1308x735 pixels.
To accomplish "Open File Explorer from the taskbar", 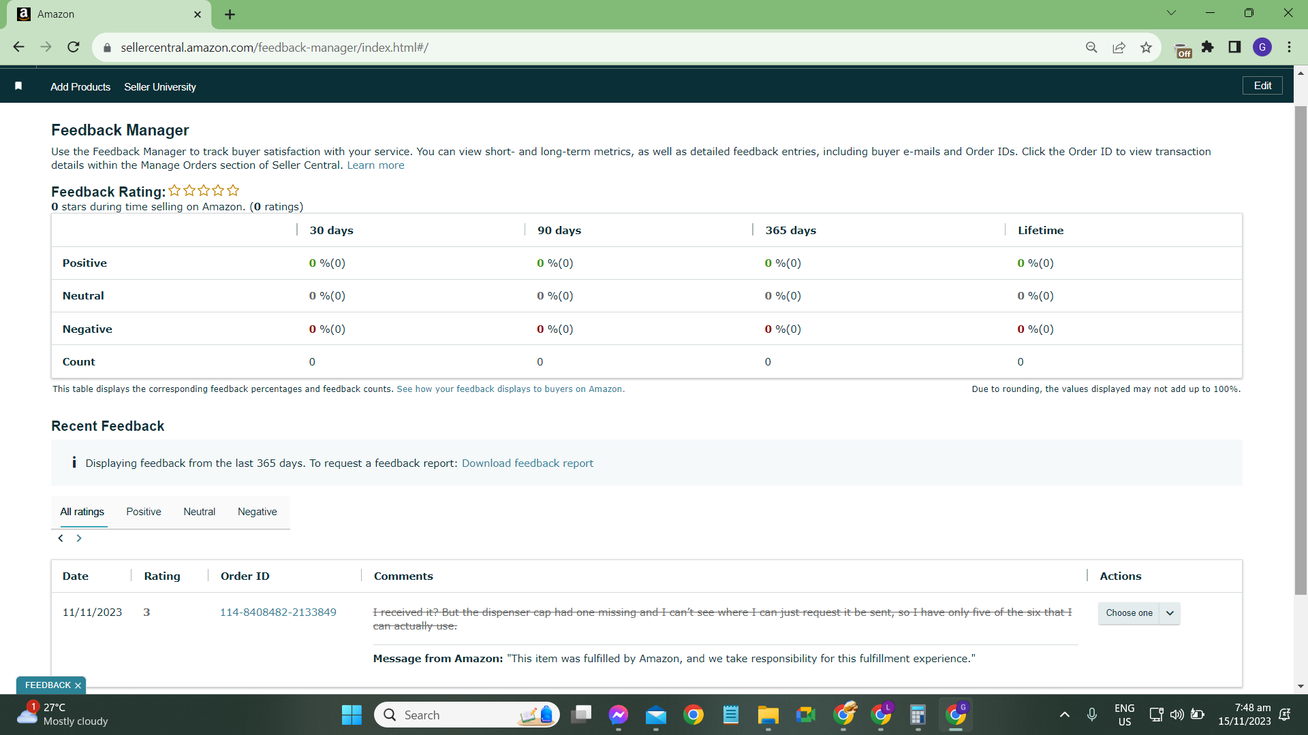I will (x=768, y=715).
